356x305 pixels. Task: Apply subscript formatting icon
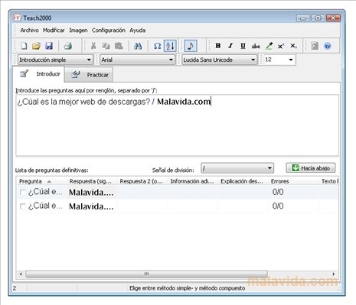point(293,46)
